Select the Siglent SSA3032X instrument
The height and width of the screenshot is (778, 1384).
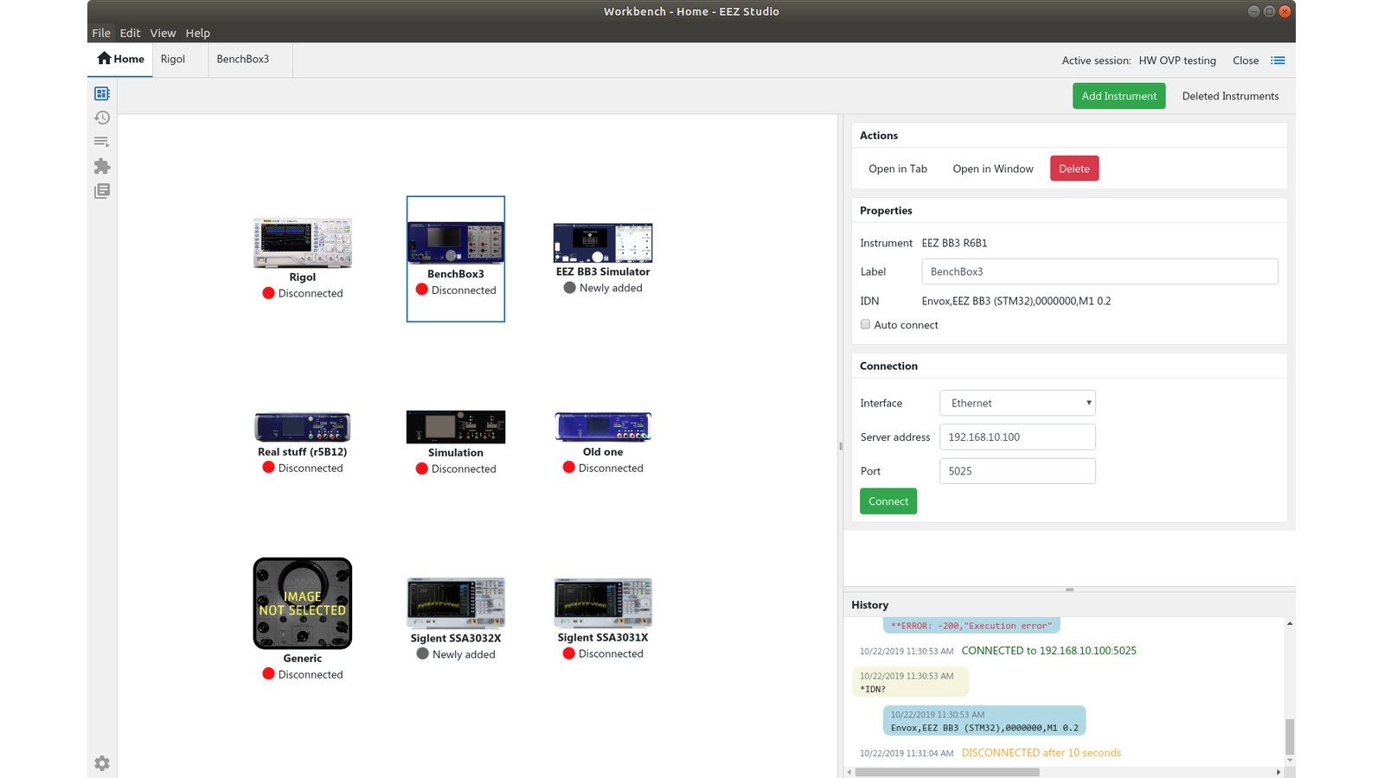click(x=456, y=619)
